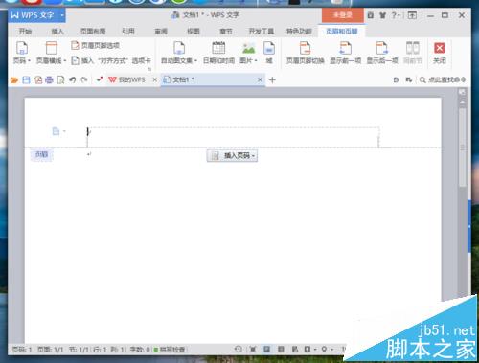Save the document with floppy disk icon
The height and width of the screenshot is (363, 479).
(x=26, y=79)
